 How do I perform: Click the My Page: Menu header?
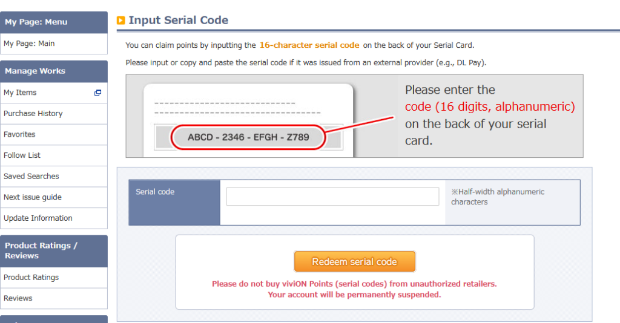coord(36,22)
